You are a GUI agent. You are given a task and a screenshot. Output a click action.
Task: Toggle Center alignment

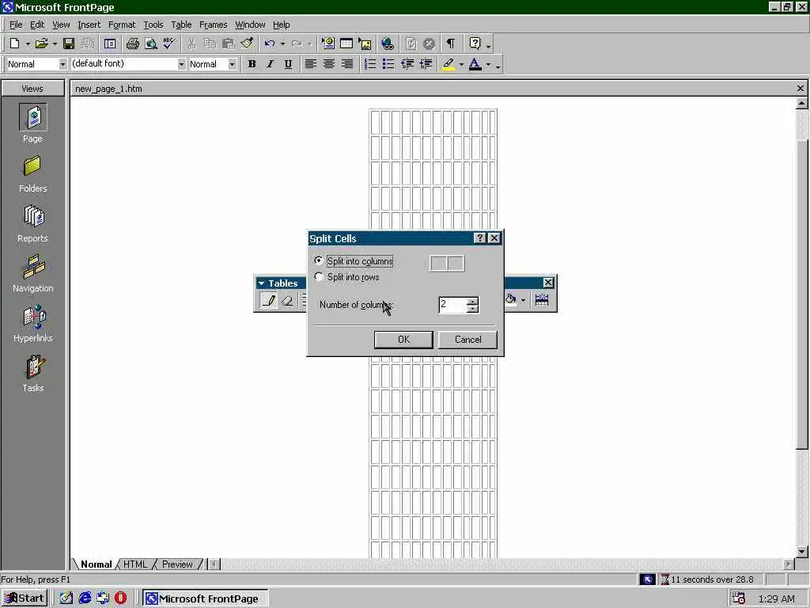click(329, 64)
